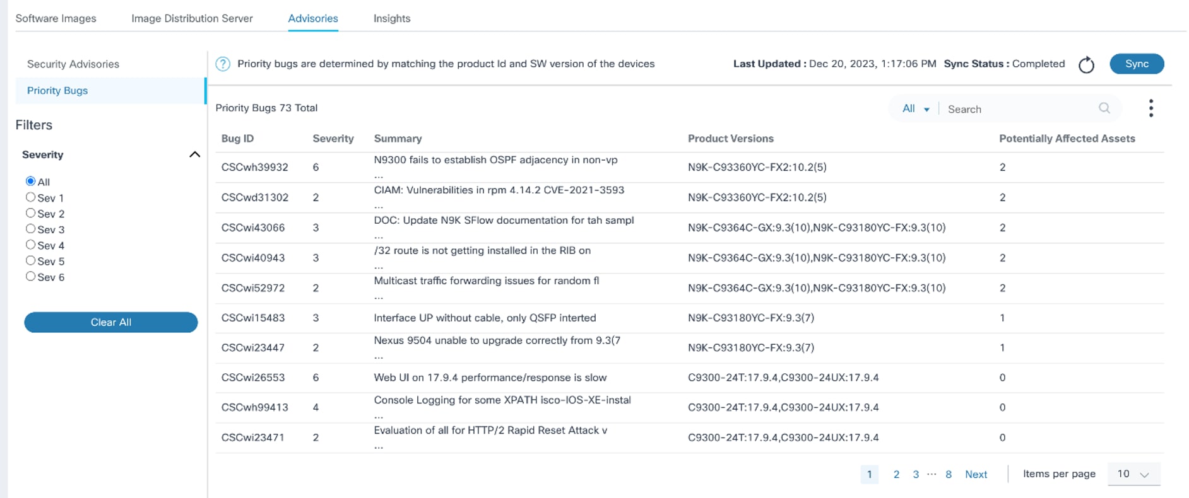
Task: Open the vertical three-dot options menu
Action: pos(1151,108)
